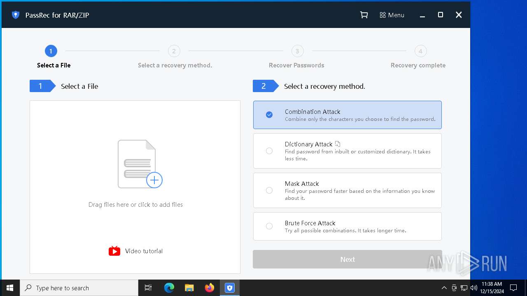
Task: Open the shopping cart purchase icon
Action: pos(364,15)
